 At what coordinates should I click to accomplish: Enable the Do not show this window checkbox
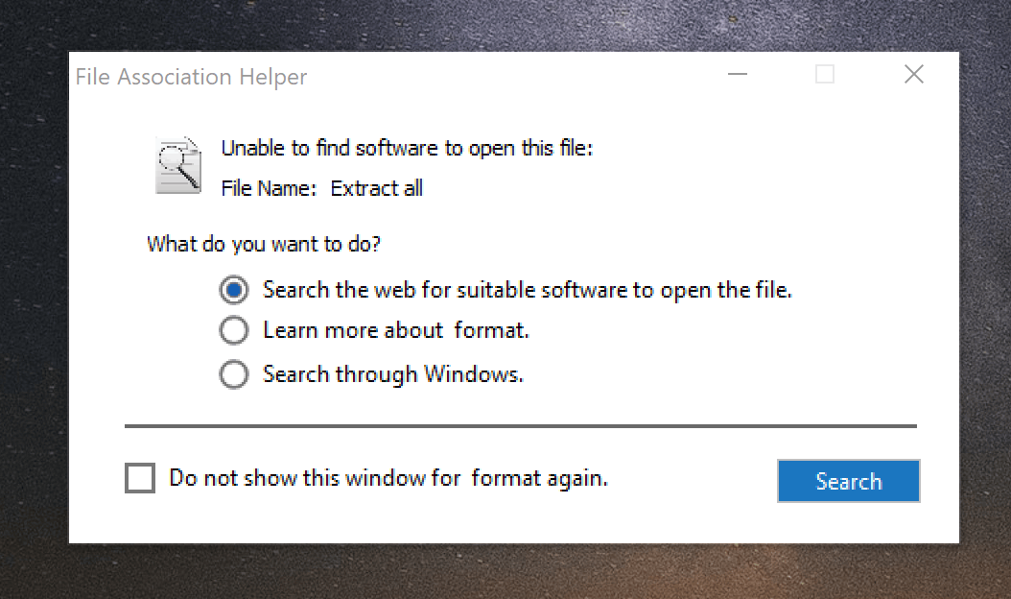pos(140,478)
